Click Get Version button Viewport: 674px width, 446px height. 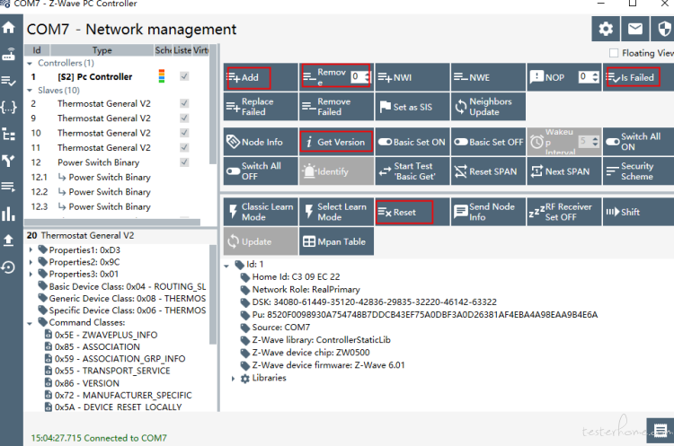tap(336, 142)
